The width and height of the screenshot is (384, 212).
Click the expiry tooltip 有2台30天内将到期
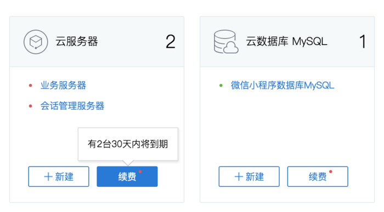(128, 144)
